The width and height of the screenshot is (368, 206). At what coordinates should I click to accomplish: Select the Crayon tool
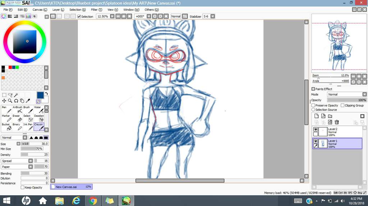(39, 126)
